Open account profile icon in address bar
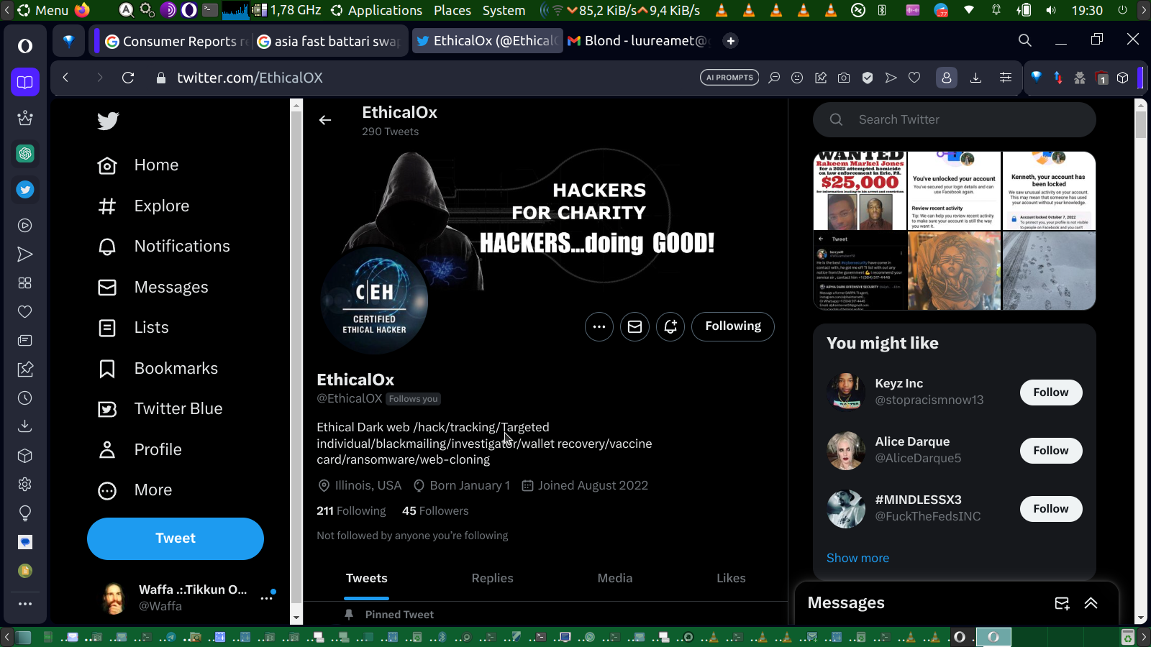The height and width of the screenshot is (647, 1151). pos(947,78)
